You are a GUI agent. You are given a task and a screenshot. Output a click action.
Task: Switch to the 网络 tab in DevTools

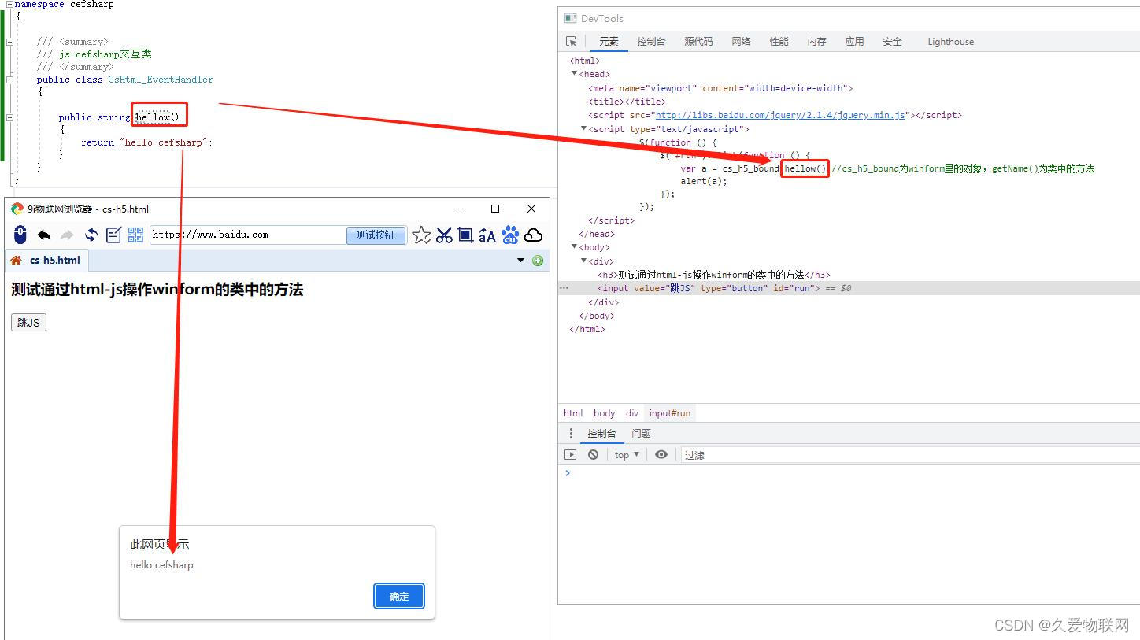pyautogui.click(x=740, y=41)
